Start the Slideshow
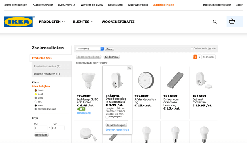The width and height of the screenshot is (247, 143). coord(111,57)
